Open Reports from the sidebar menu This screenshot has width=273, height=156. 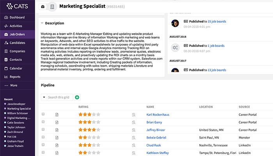(15, 77)
